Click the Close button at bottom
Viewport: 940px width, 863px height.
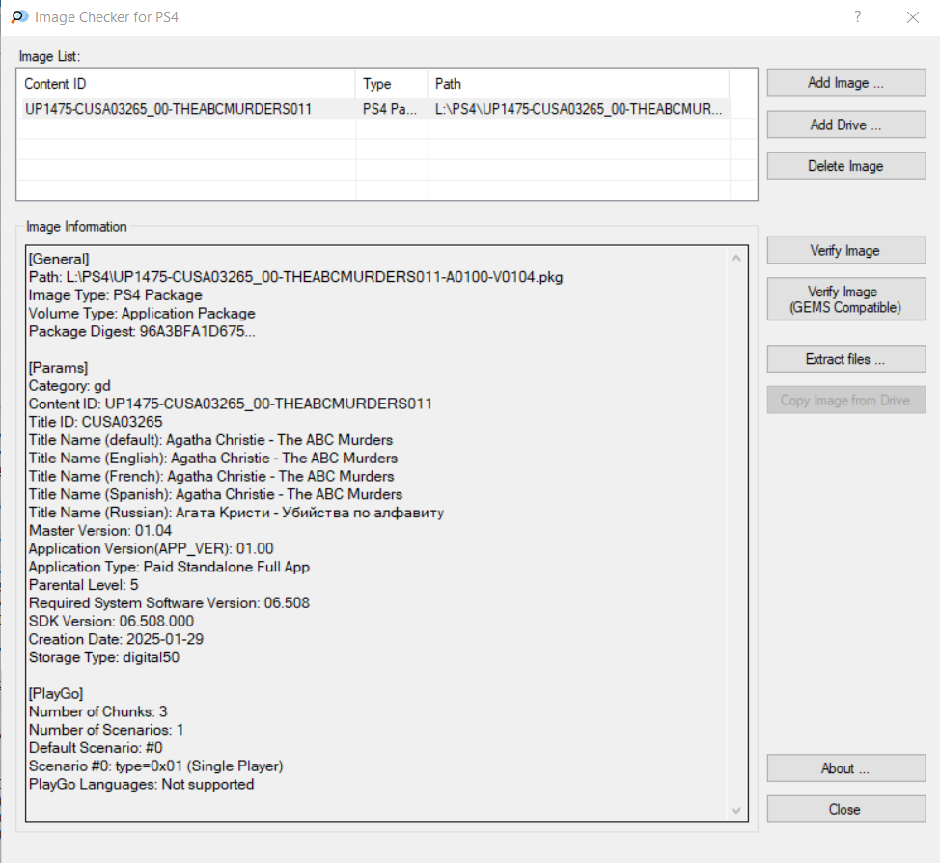coord(845,810)
